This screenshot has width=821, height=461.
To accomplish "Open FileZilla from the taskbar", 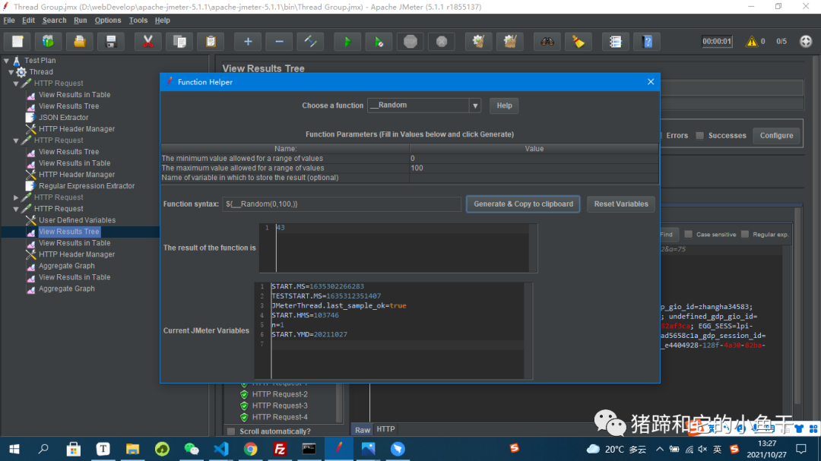I will [x=280, y=448].
